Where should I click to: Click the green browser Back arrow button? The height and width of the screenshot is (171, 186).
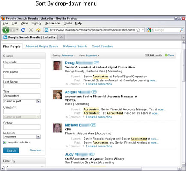[x=6, y=30]
